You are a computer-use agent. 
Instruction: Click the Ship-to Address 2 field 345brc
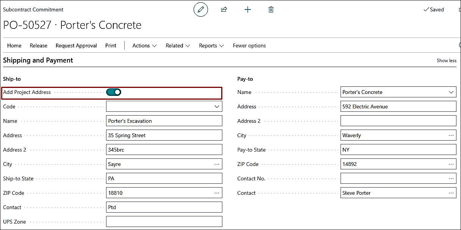(164, 150)
